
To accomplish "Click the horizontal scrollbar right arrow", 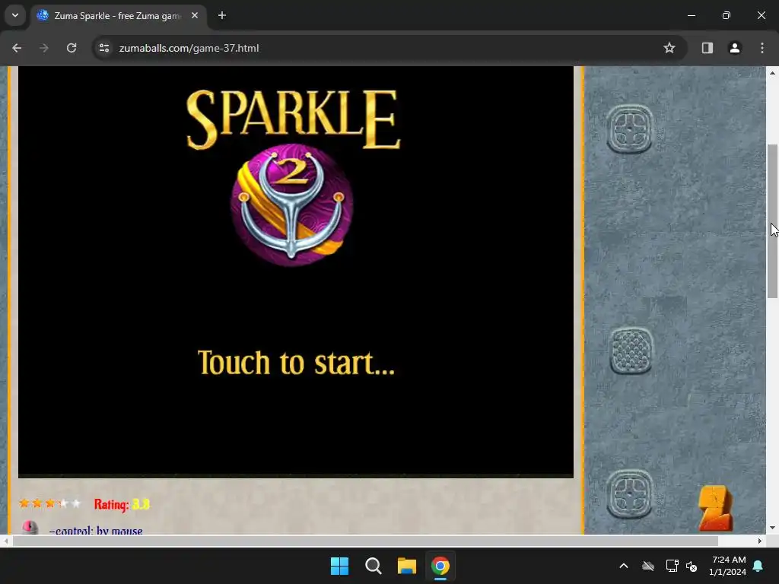I will point(760,541).
